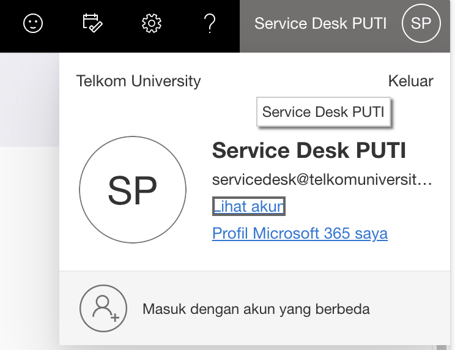This screenshot has width=455, height=350.
Task: Choose Masuk dengan akun yang berbeda
Action: [256, 309]
